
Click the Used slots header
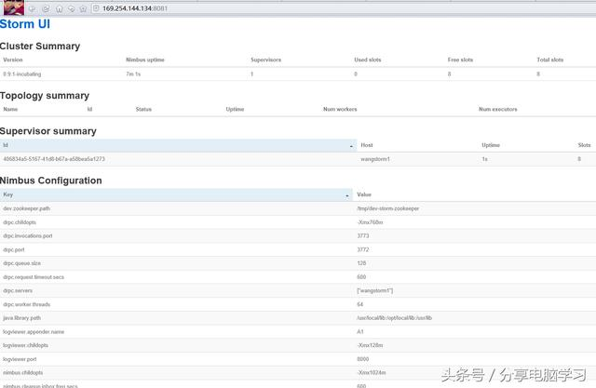(x=368, y=60)
